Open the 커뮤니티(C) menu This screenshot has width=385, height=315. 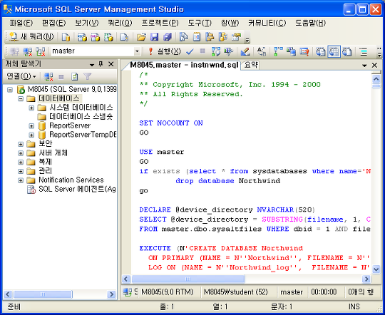click(267, 23)
